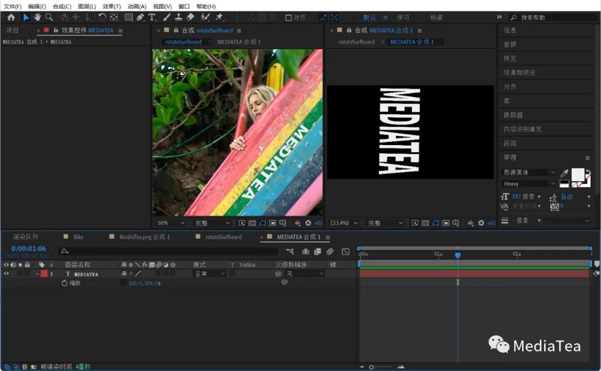Collapse the MEDIATEA layer twirl arrow
Viewport: 601px width, 371px height.
point(37,274)
